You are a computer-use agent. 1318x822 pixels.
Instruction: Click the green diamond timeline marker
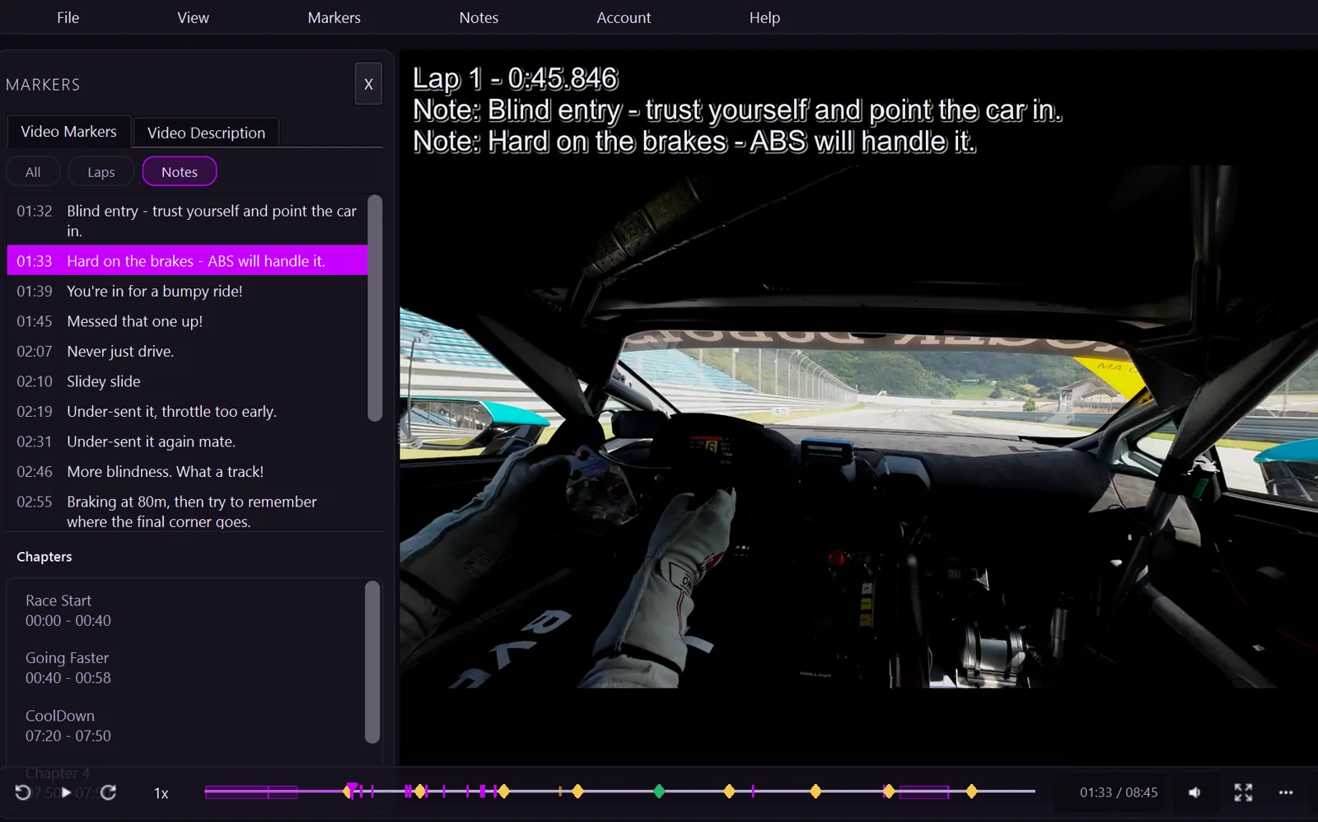pyautogui.click(x=659, y=792)
